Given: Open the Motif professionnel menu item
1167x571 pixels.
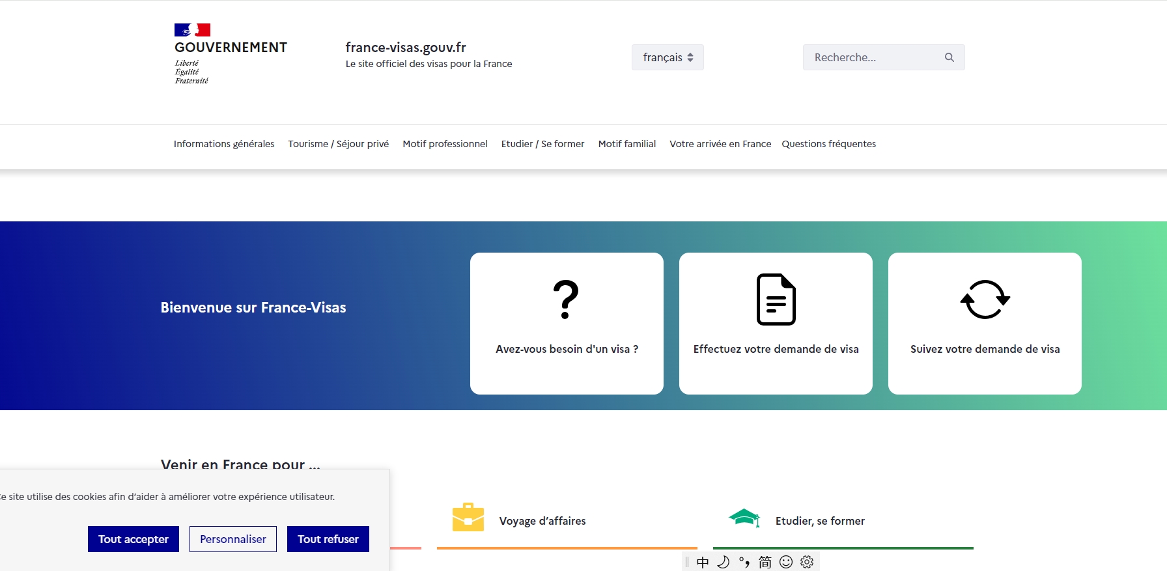Looking at the screenshot, I should [445, 144].
